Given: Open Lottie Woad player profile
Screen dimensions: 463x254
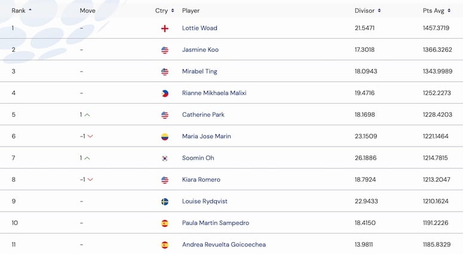Looking at the screenshot, I should pos(200,28).
